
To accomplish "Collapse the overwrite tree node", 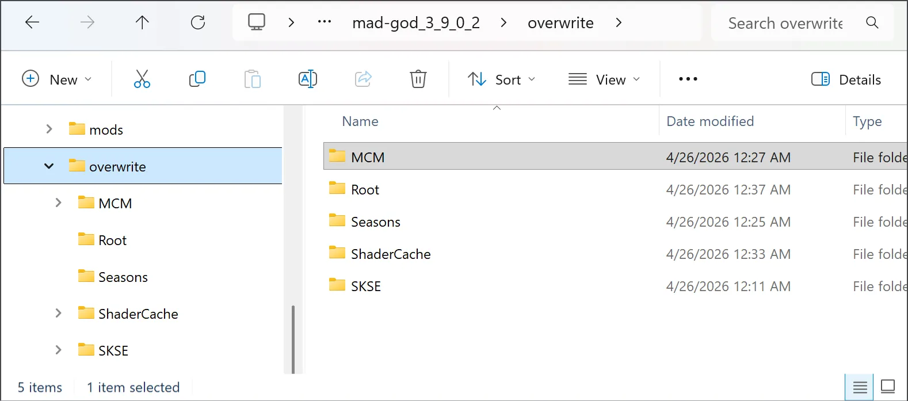I will pyautogui.click(x=49, y=166).
